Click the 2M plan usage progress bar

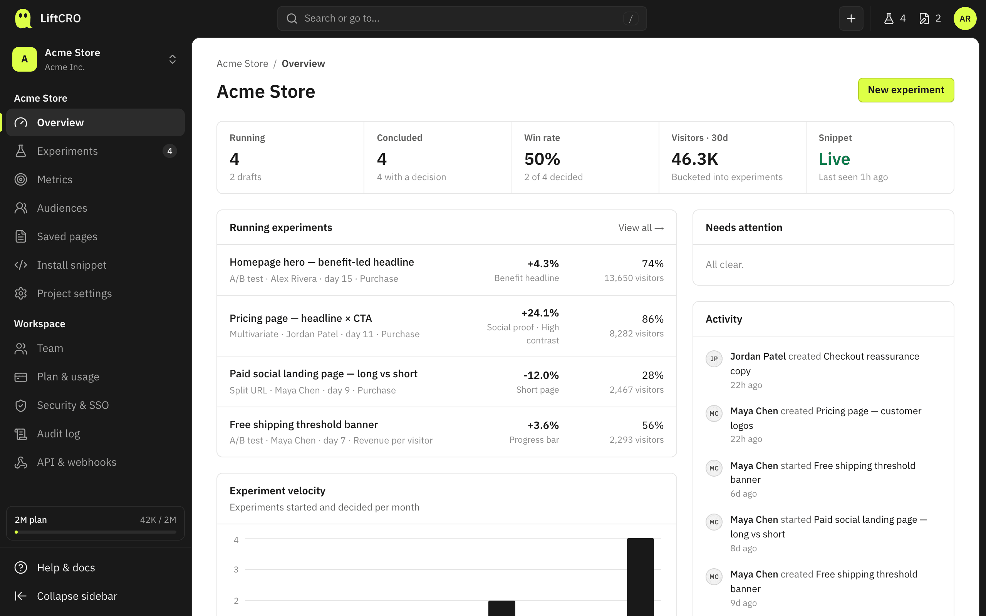tap(96, 532)
